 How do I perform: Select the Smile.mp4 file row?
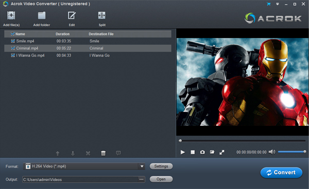point(88,41)
